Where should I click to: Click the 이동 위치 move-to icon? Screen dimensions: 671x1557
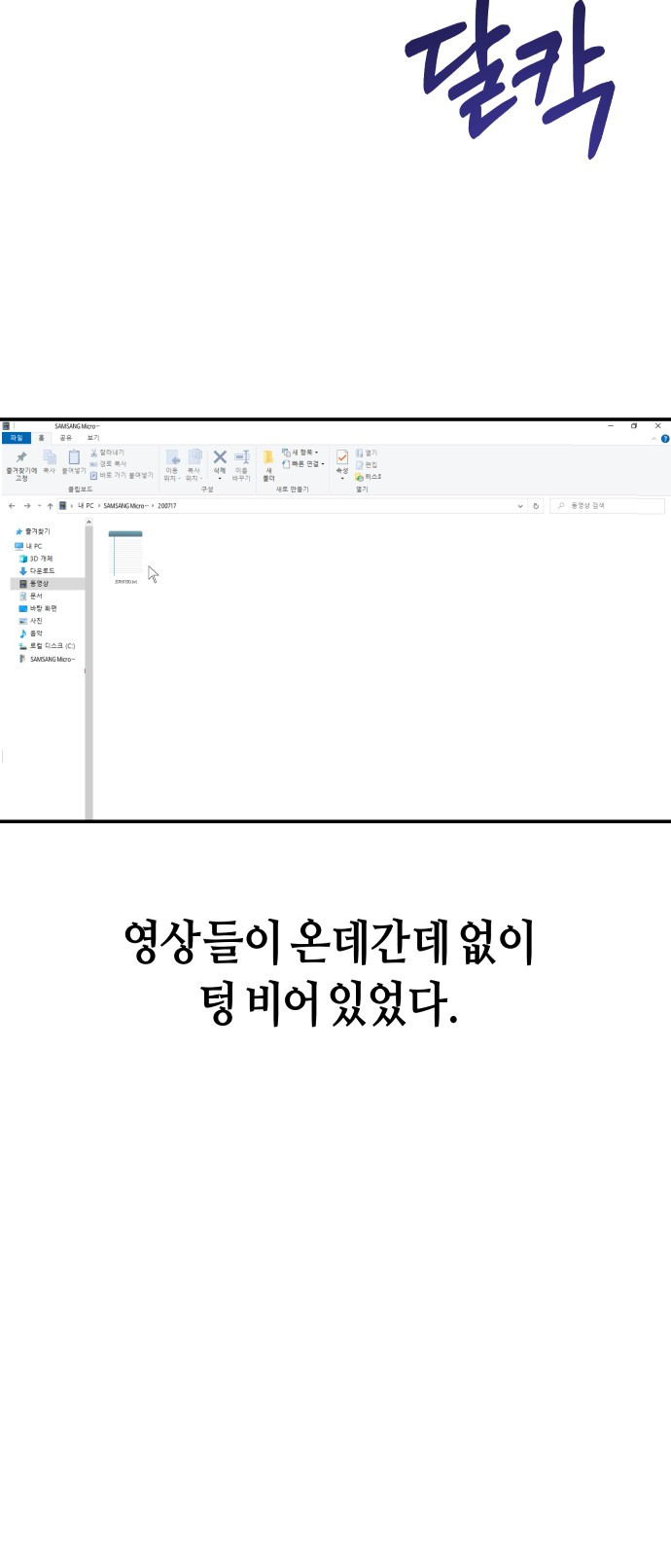click(x=172, y=457)
